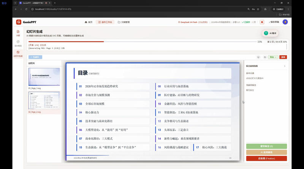
Task: Click the blue generating status button
Action: tap(35, 57)
